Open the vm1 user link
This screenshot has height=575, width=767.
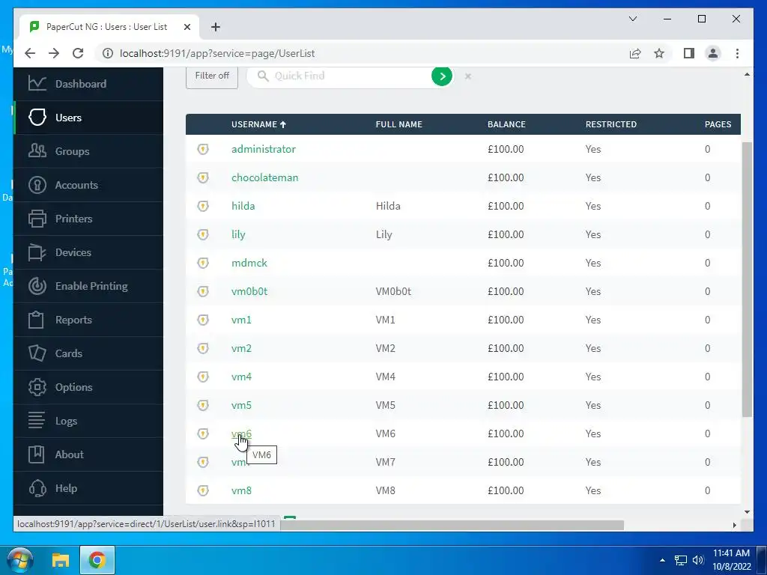tap(241, 320)
